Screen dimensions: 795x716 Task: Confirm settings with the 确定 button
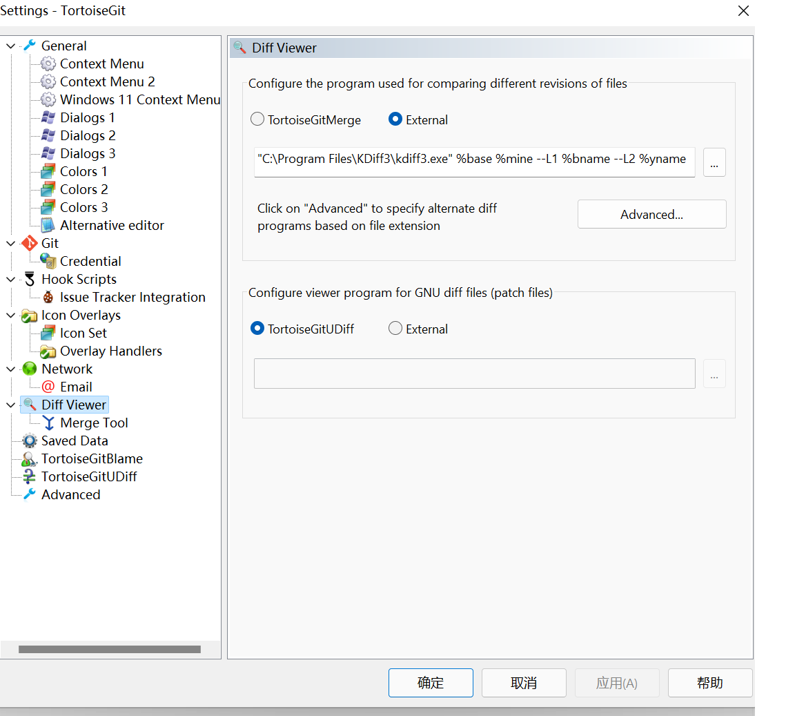(x=431, y=683)
